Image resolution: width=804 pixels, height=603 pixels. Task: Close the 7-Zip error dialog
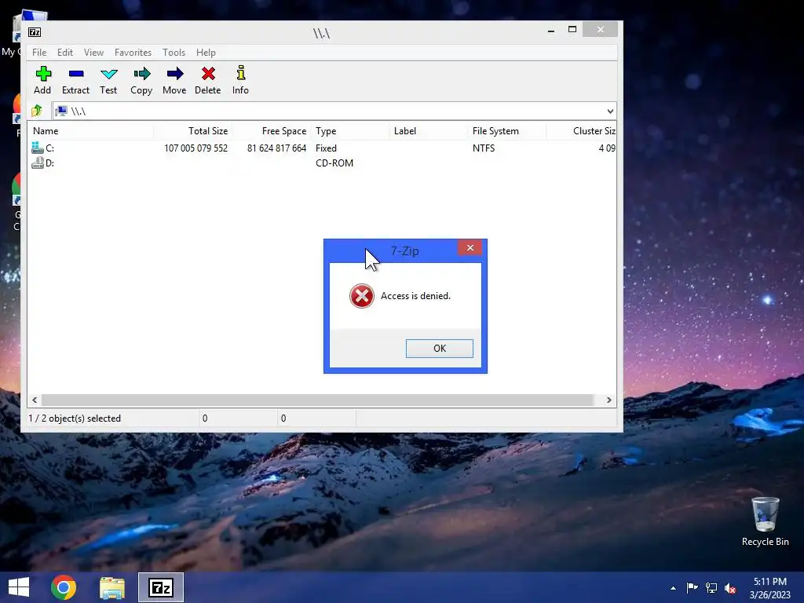click(470, 247)
